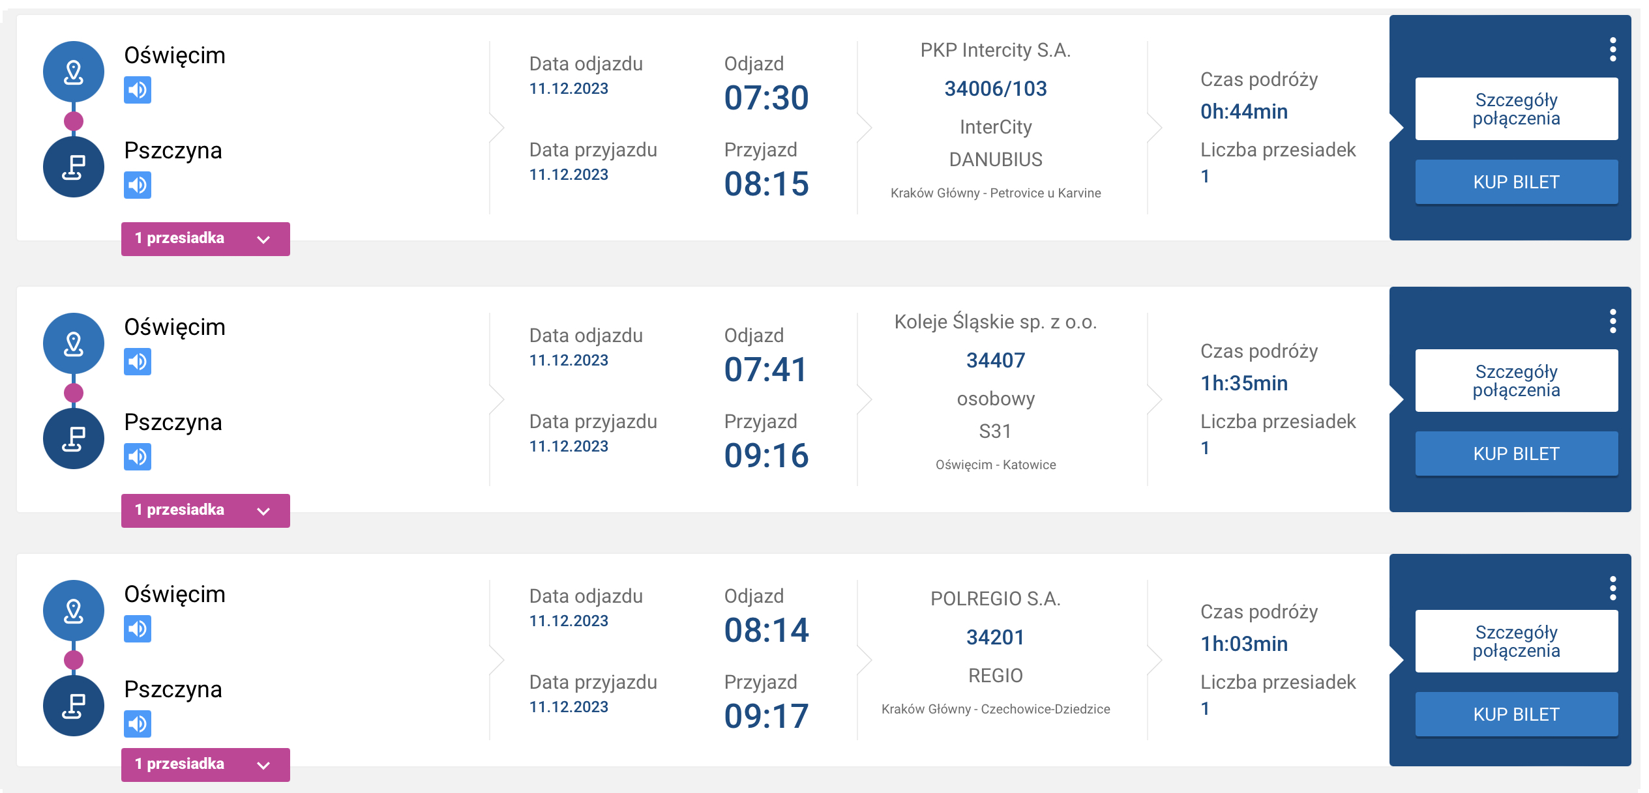1649x793 pixels.
Task: Click KUP BILET for the 07:30 train
Action: point(1516,182)
